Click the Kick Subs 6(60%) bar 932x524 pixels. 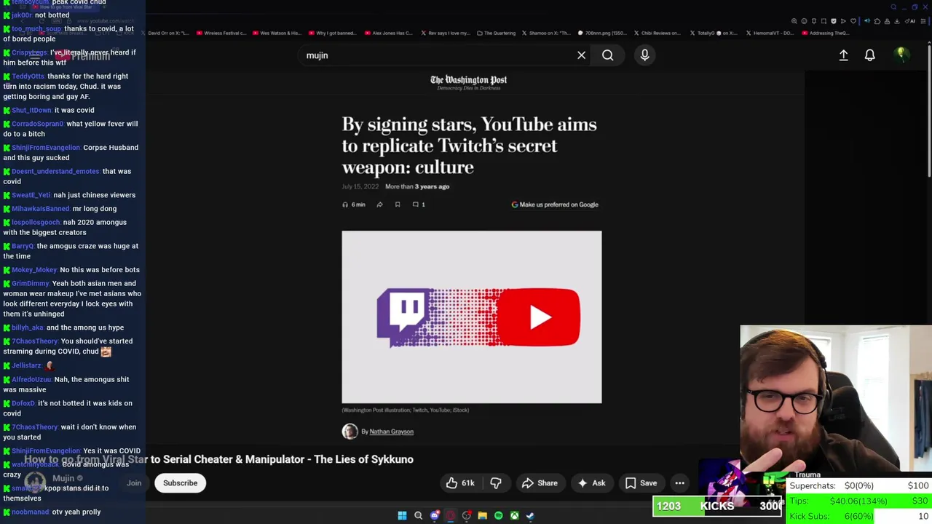[859, 516]
